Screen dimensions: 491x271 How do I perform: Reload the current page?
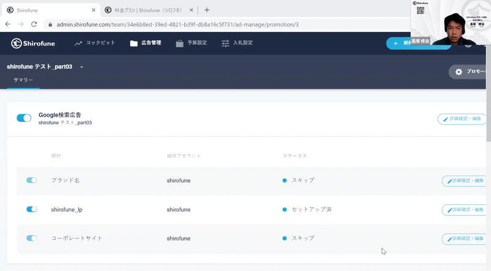(34, 24)
